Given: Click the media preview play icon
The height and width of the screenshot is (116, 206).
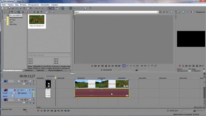Looking at the screenshot, I should pos(34,12).
